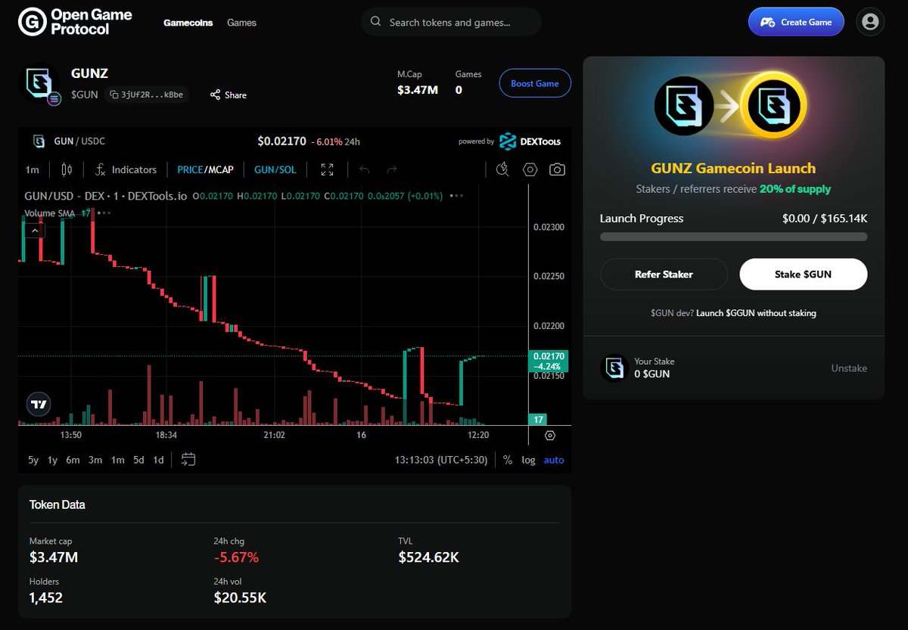
Task: Enable log scale on the chart
Action: point(528,460)
